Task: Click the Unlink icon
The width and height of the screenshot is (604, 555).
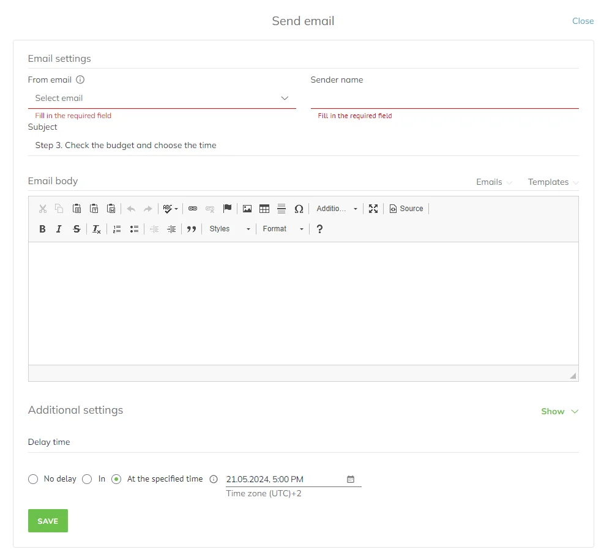Action: (x=210, y=209)
